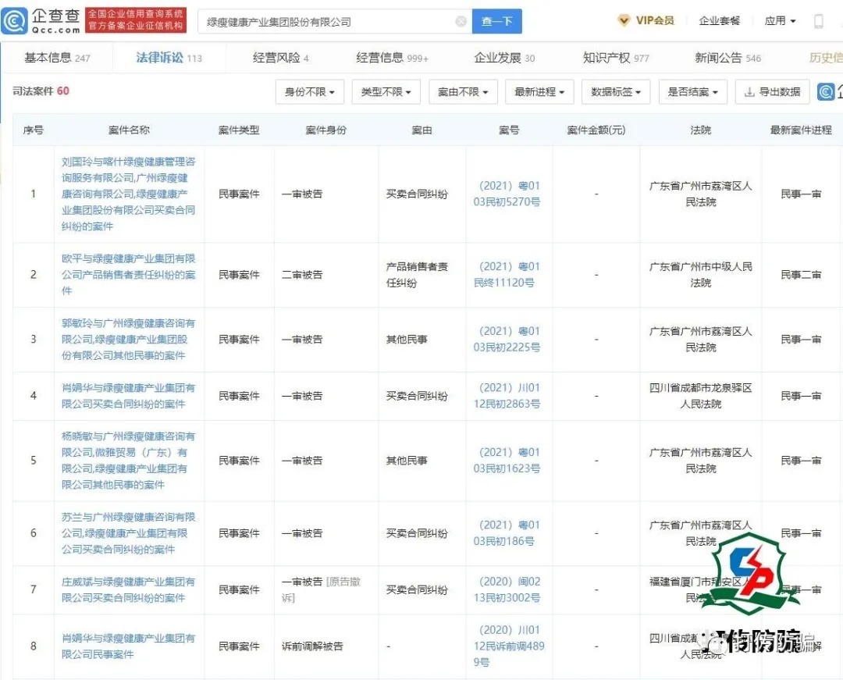Open case link (2021)粤01民终11120号
This screenshot has height=680, width=843.
point(509,275)
